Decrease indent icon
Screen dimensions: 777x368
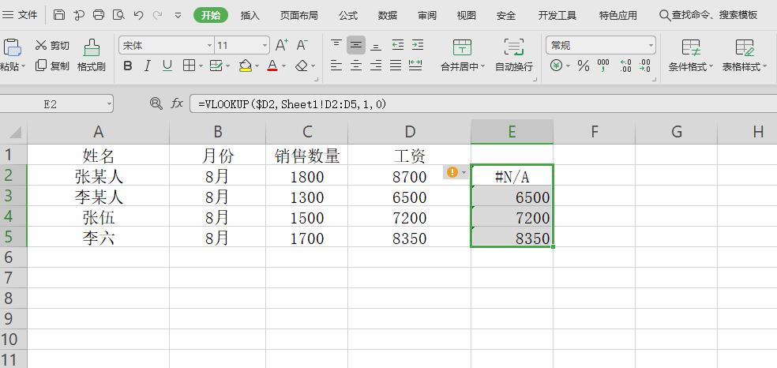click(397, 45)
